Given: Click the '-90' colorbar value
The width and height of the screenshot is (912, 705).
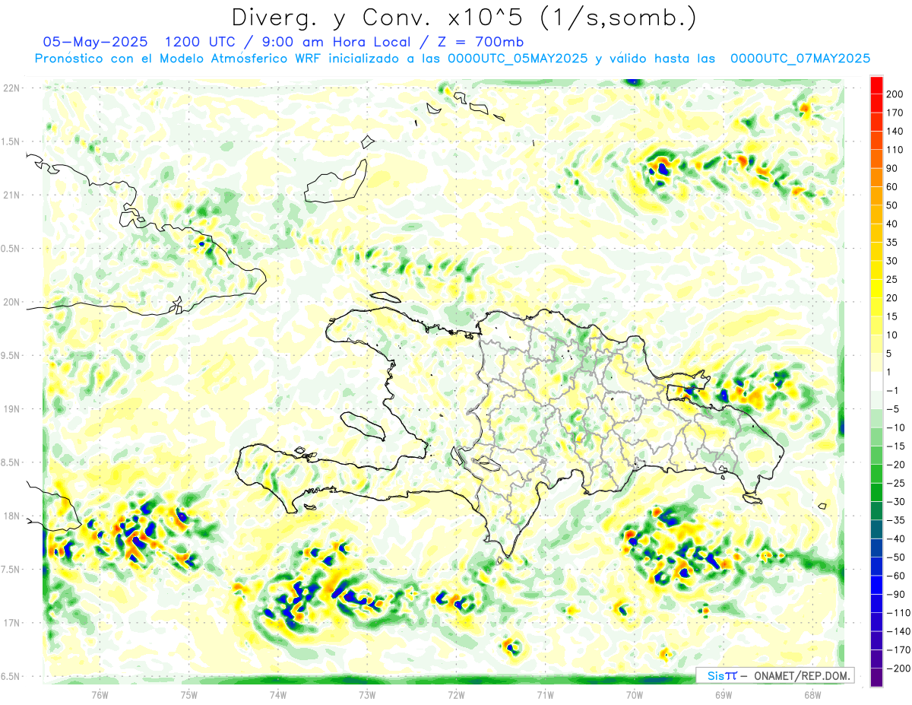Looking at the screenshot, I should (896, 594).
